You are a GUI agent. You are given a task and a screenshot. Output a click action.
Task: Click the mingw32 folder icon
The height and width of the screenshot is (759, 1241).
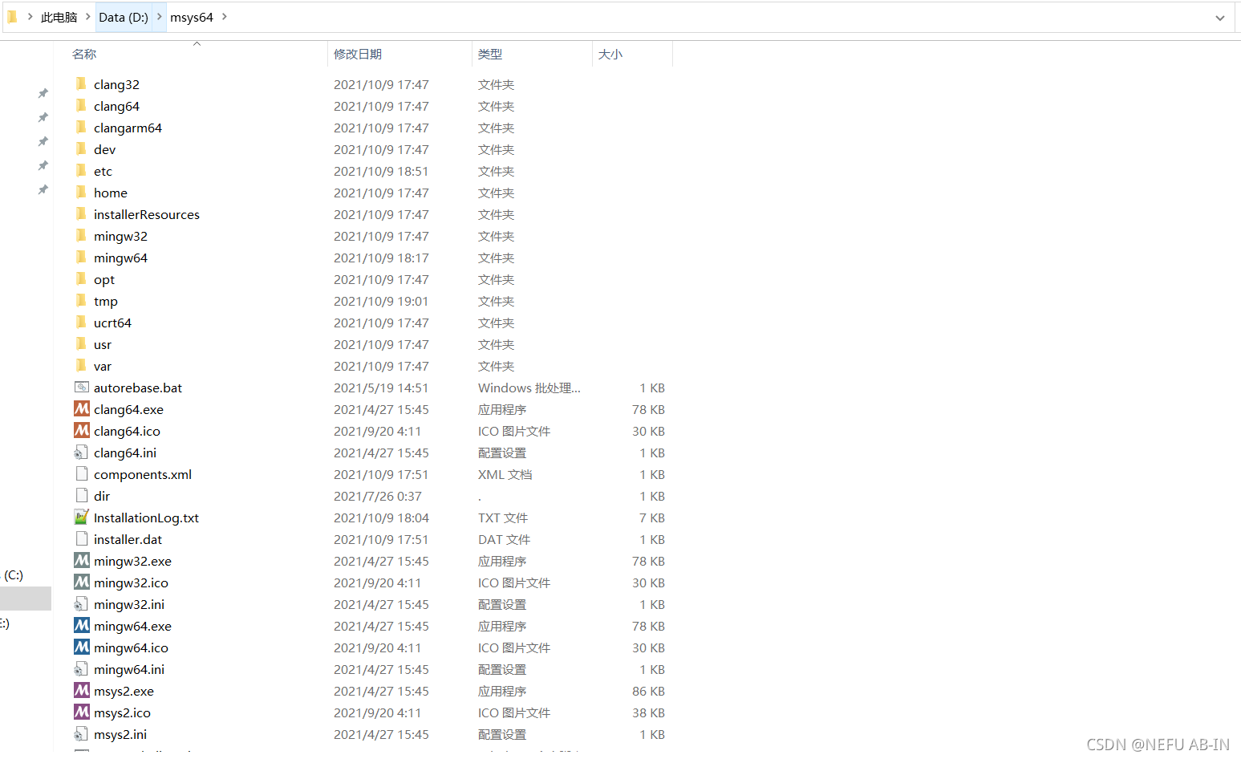point(81,236)
